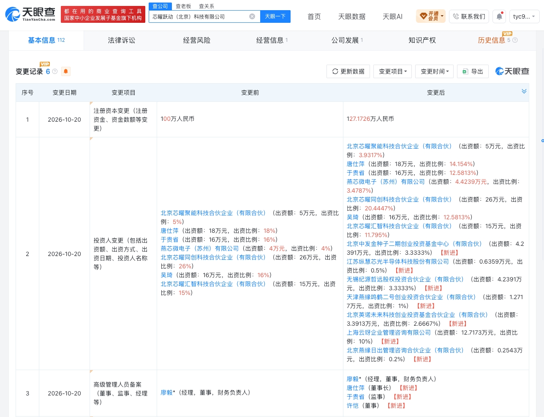Click 导出 export button
The height and width of the screenshot is (417, 544).
473,71
